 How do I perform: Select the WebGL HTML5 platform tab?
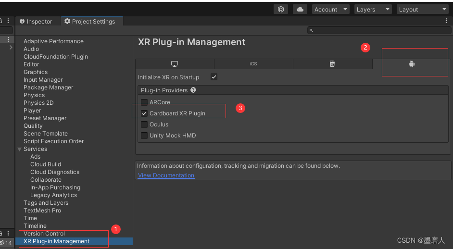[x=332, y=64]
